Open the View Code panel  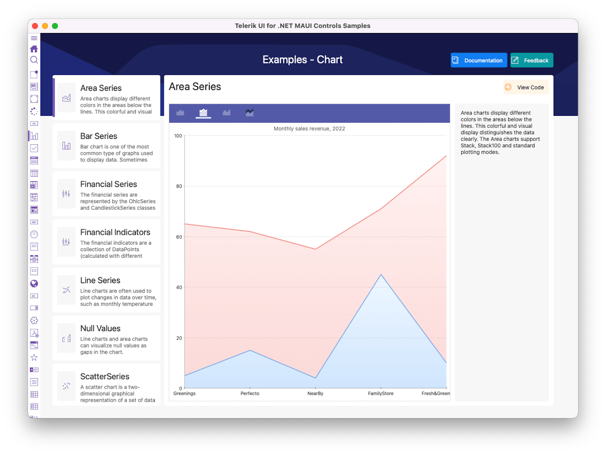click(x=526, y=87)
